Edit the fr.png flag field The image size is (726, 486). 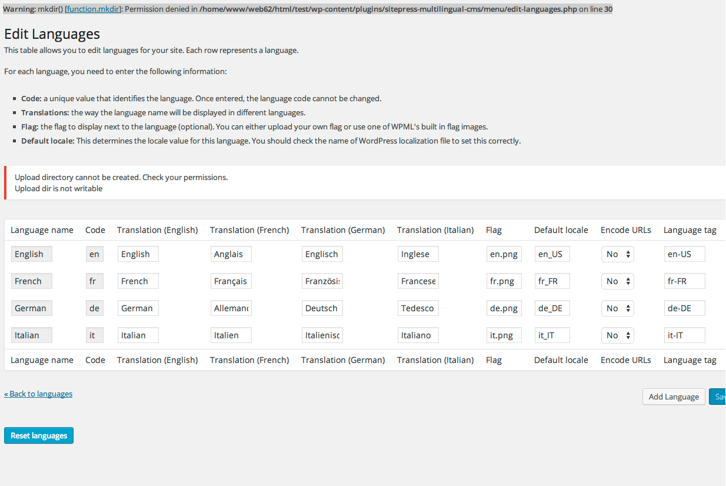pyautogui.click(x=504, y=281)
